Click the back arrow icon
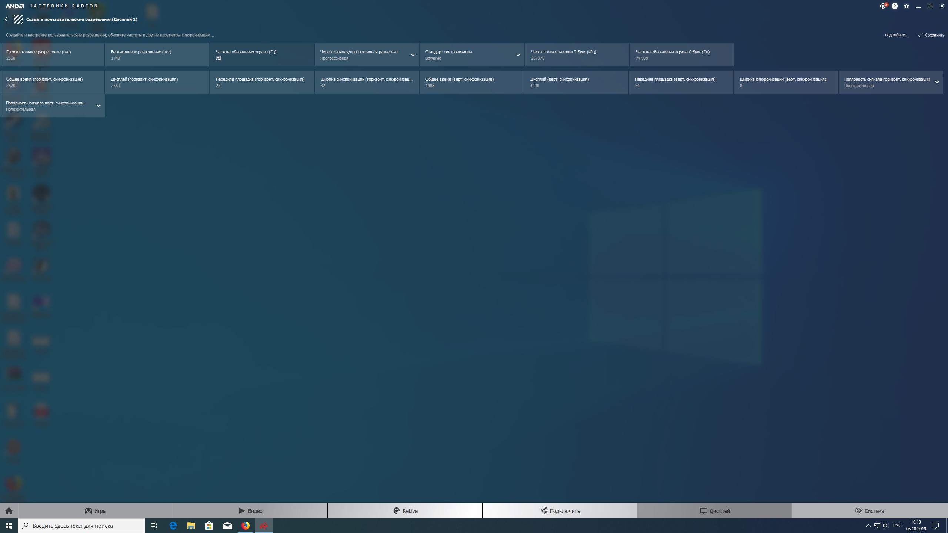 pyautogui.click(x=6, y=19)
